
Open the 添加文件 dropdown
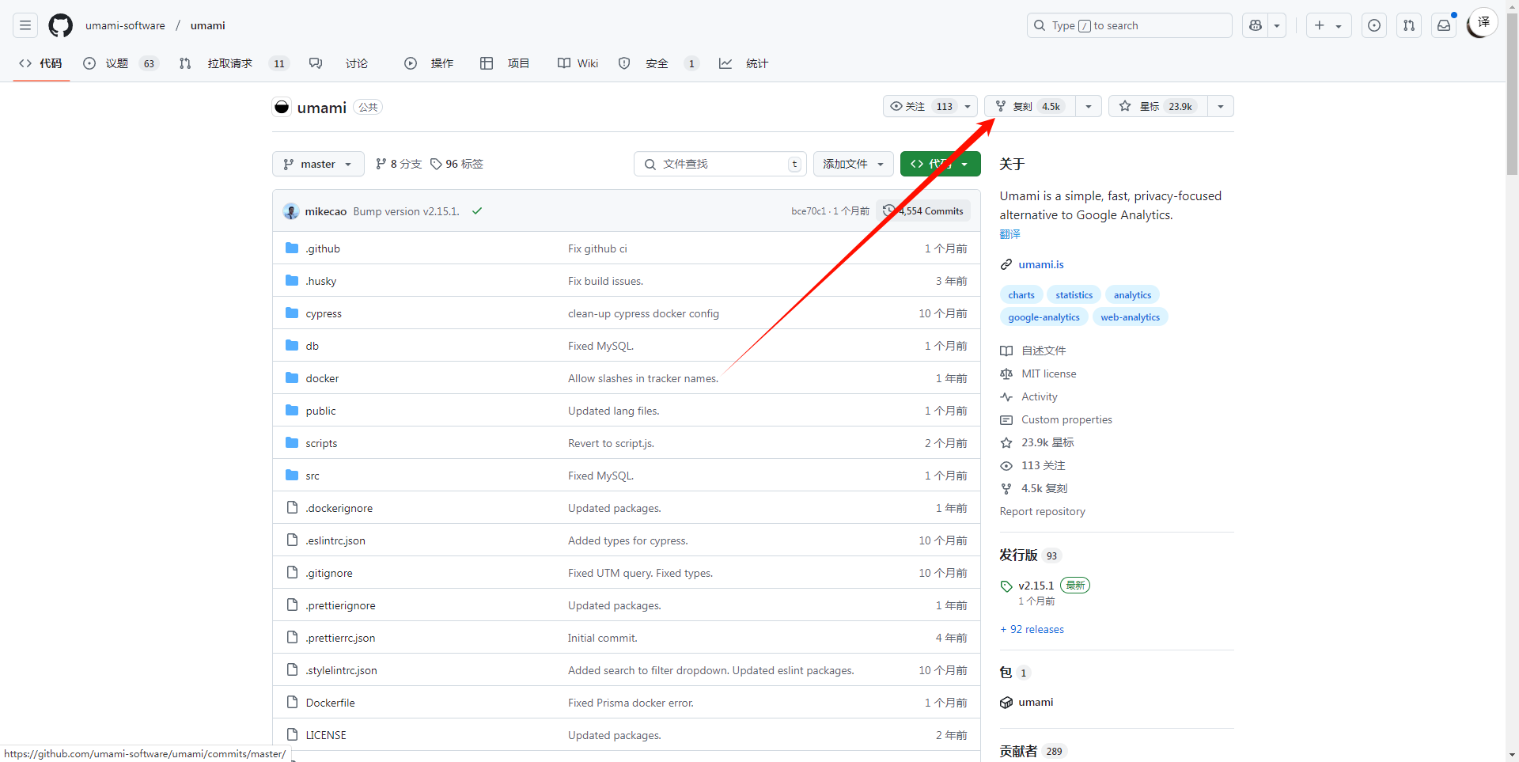(853, 164)
